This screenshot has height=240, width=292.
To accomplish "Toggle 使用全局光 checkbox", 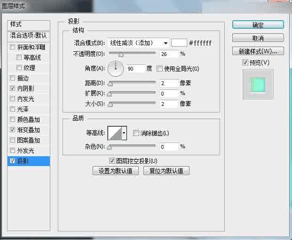I will click(x=159, y=69).
